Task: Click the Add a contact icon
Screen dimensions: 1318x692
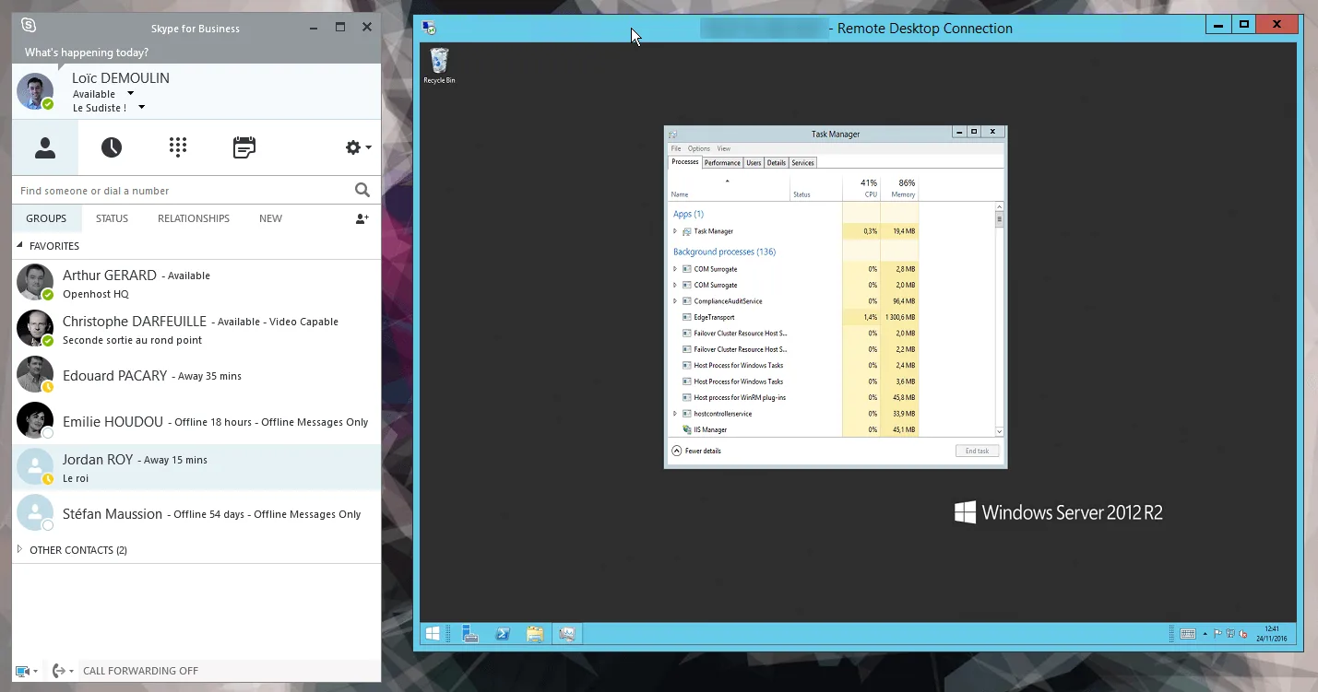Action: click(362, 218)
